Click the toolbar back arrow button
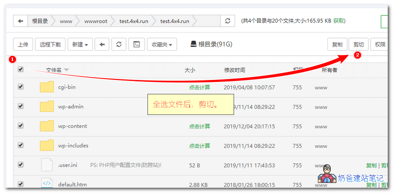 [x=102, y=45]
